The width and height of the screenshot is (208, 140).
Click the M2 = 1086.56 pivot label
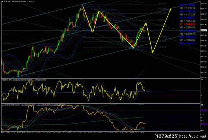[x=188, y=27]
